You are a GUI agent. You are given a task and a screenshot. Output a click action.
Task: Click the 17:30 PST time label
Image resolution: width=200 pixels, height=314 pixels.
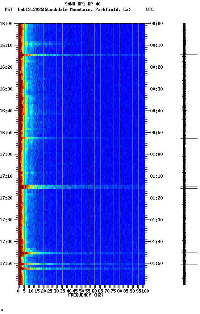tap(6, 220)
